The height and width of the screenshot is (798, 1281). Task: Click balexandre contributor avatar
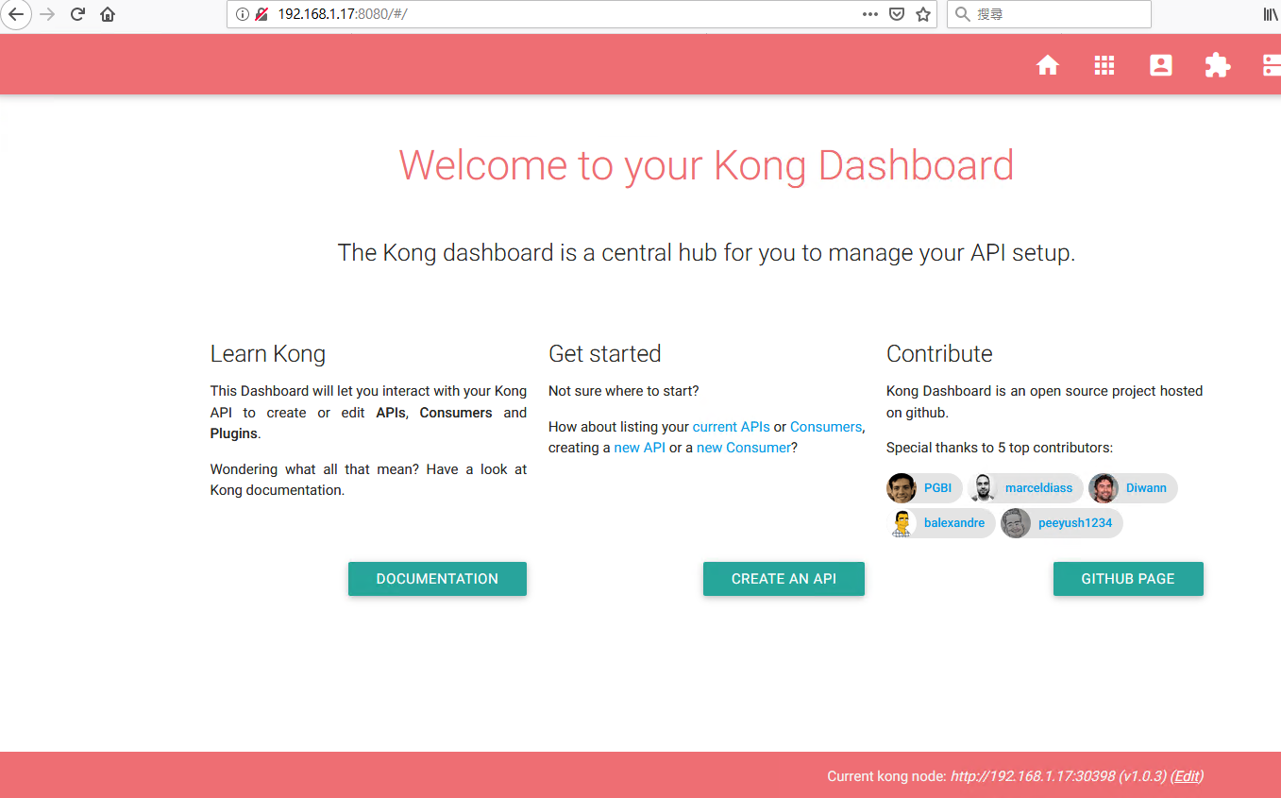point(902,523)
